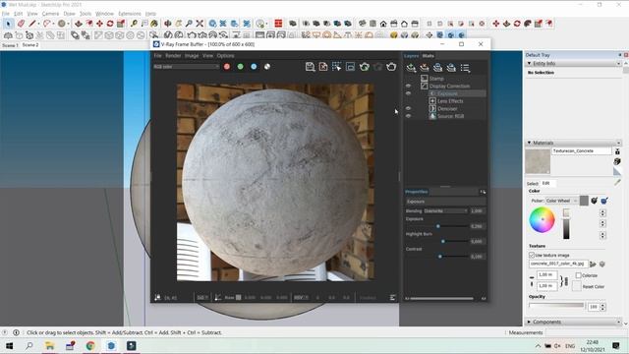Viewport: 629px width, 354px height.
Task: Collapse the Materials panel
Action: (529, 143)
